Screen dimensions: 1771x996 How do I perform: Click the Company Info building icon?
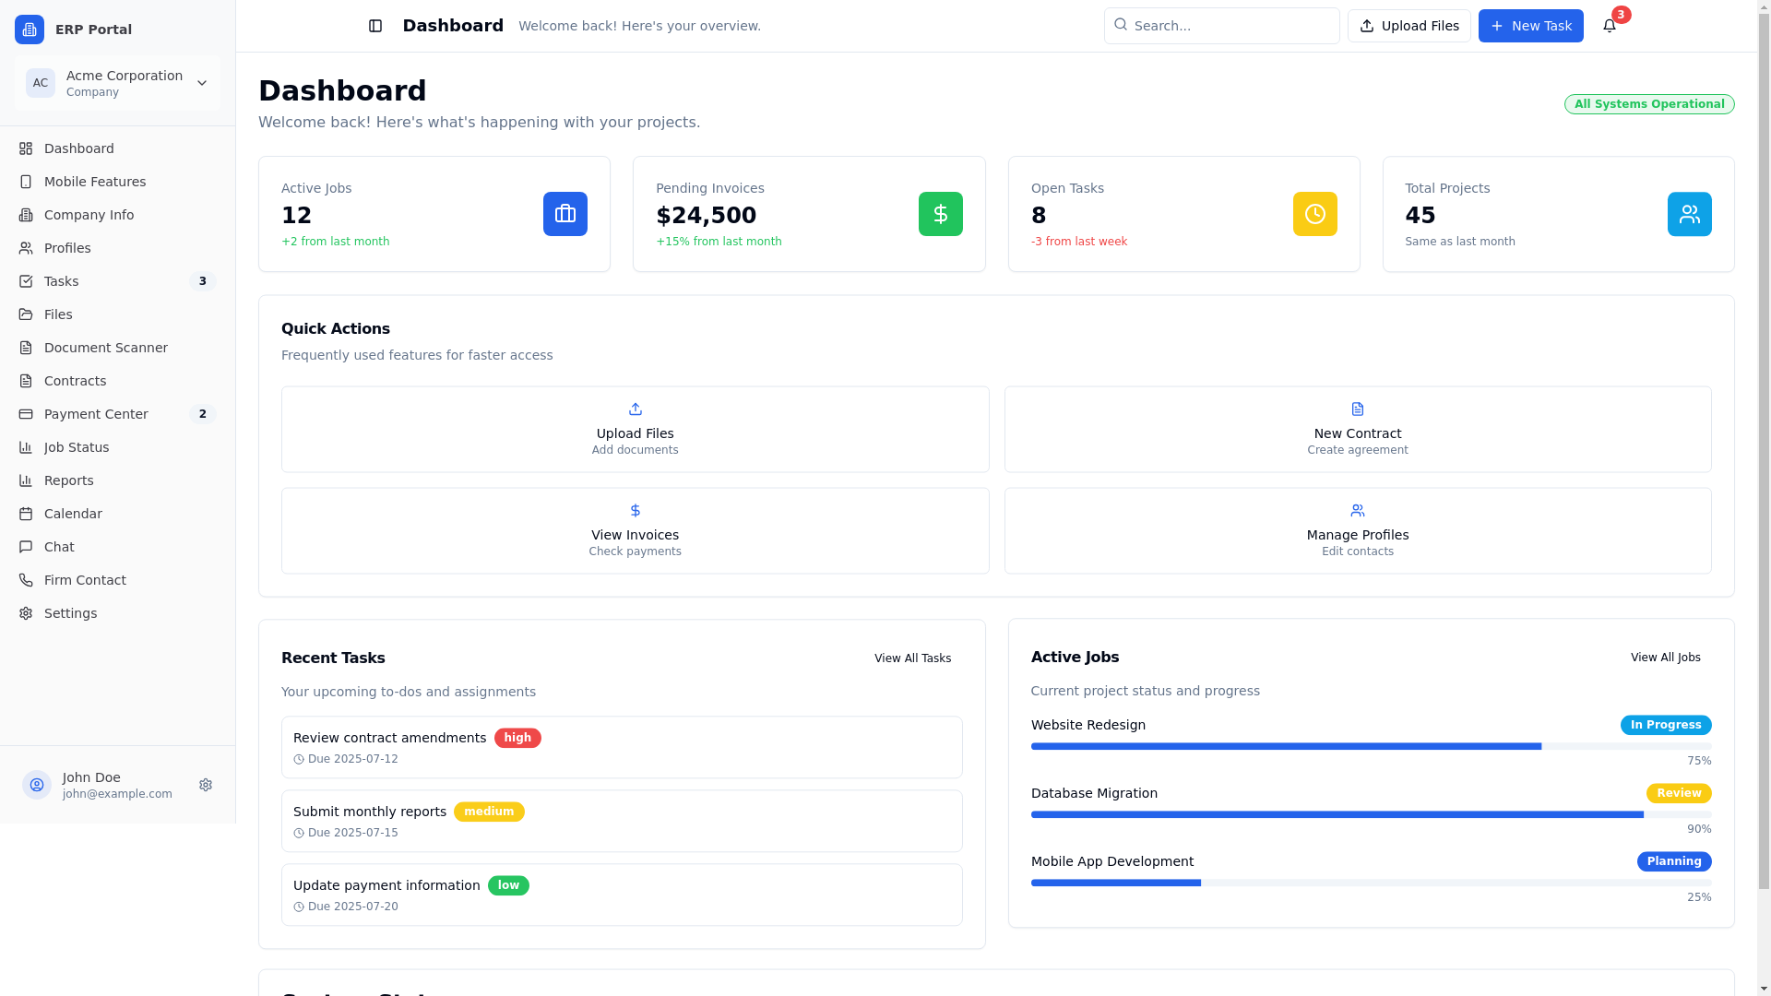(26, 215)
